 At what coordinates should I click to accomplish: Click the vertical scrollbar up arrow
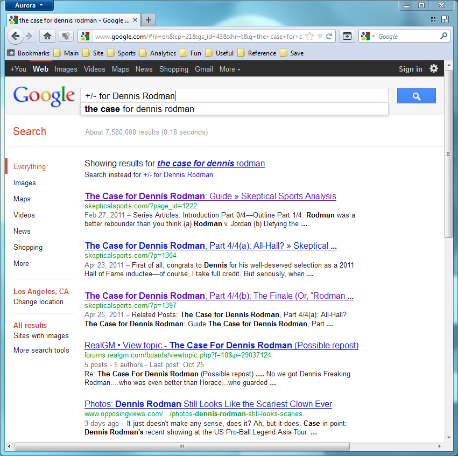click(449, 65)
